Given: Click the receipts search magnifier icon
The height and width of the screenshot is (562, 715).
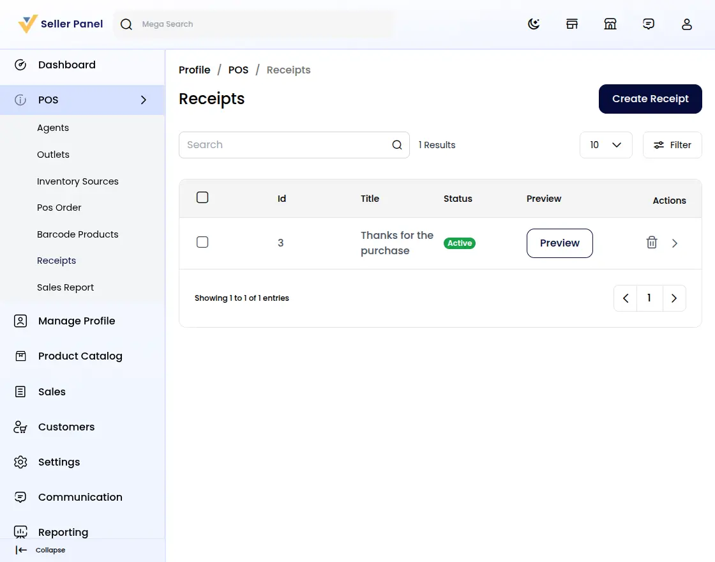Looking at the screenshot, I should click(x=397, y=145).
